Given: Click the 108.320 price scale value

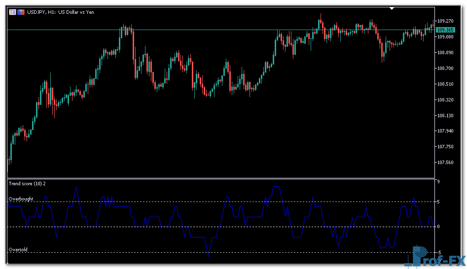Looking at the screenshot, I should click(445, 100).
